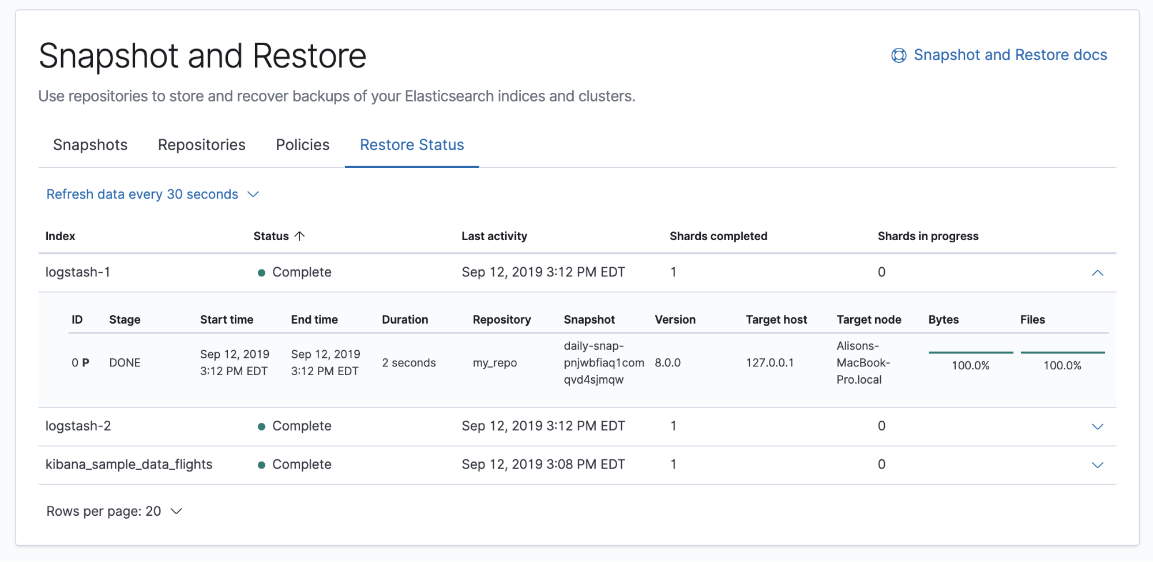Click the Shards completed column header
This screenshot has height=562, width=1153.
(718, 236)
